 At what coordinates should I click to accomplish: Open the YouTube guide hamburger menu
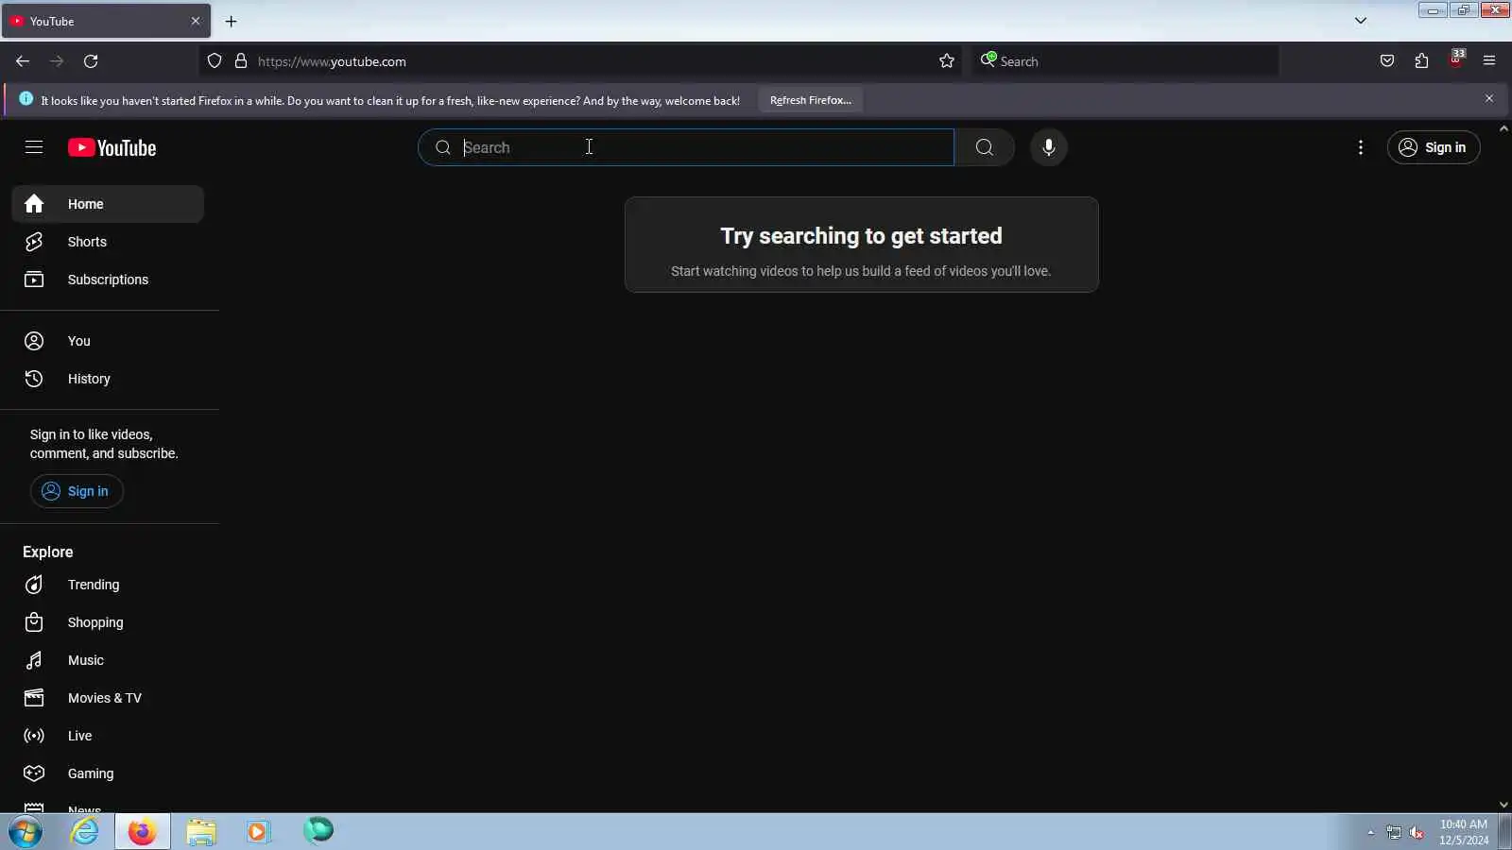pyautogui.click(x=34, y=147)
